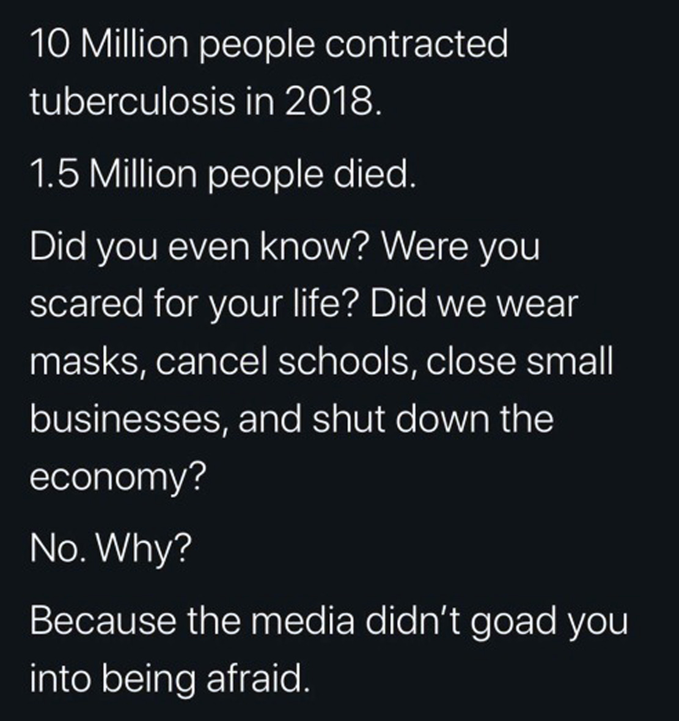The height and width of the screenshot is (721, 679).
Task: Click the text '10 Million people contracted'
Action: (269, 45)
